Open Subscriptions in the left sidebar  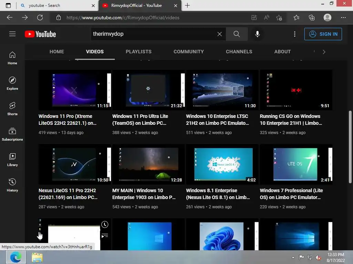[12, 134]
